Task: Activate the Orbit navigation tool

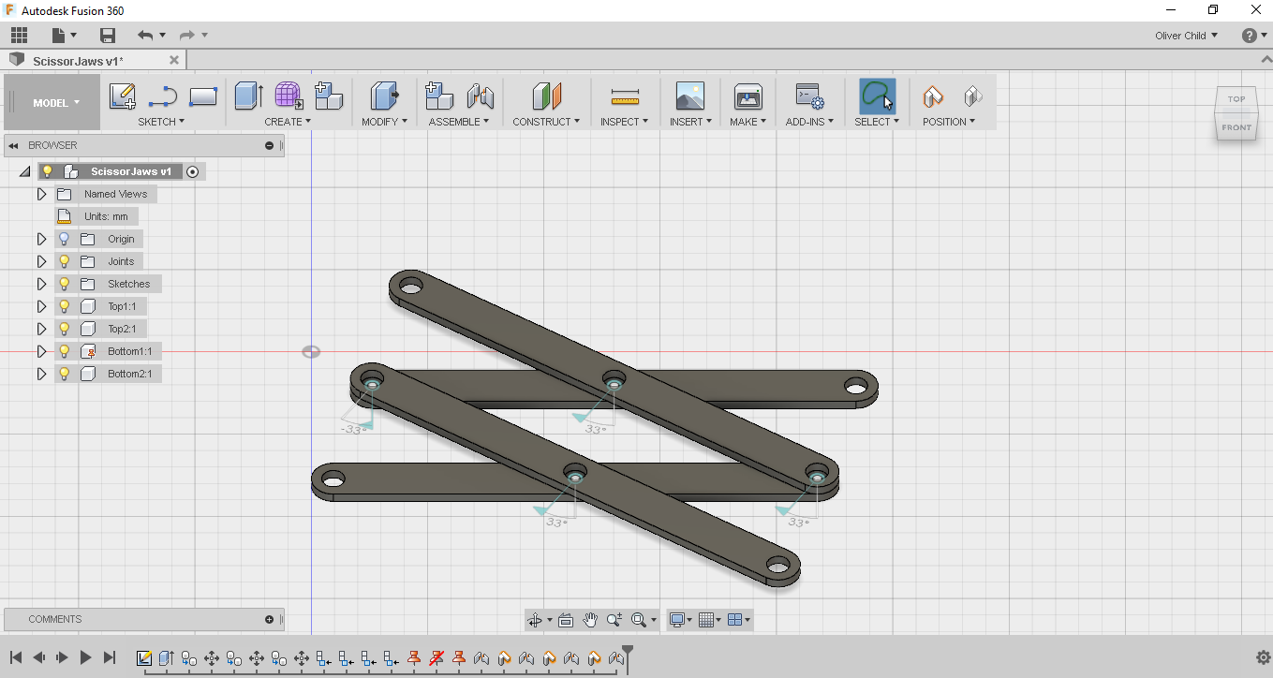Action: click(535, 620)
